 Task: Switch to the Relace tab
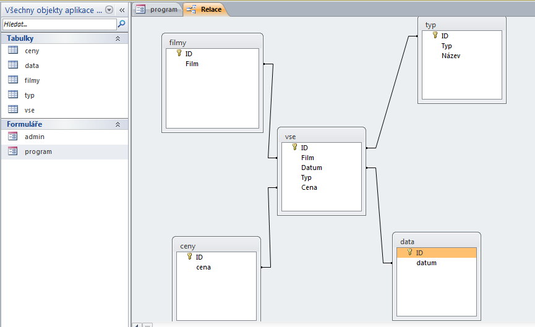(x=205, y=9)
